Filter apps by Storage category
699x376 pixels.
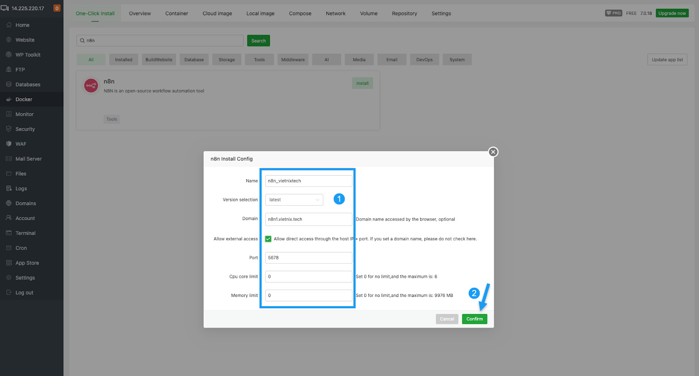click(227, 60)
